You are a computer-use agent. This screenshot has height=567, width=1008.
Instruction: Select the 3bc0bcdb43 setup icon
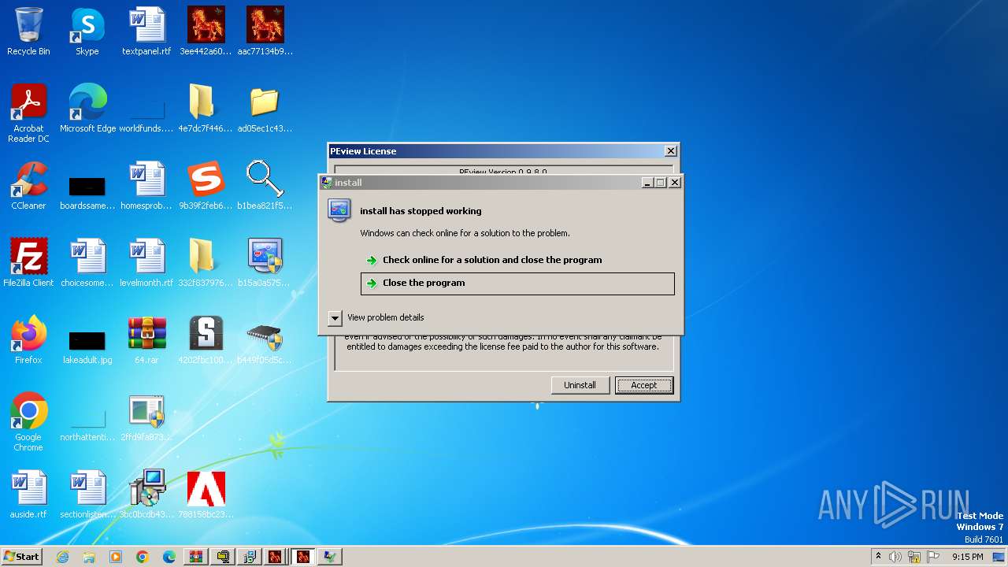(x=146, y=495)
